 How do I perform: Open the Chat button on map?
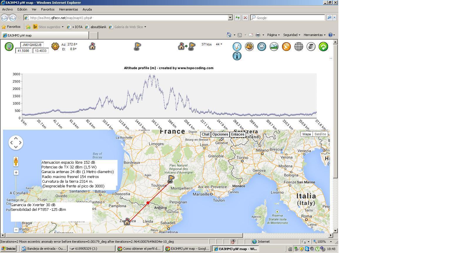click(x=205, y=134)
